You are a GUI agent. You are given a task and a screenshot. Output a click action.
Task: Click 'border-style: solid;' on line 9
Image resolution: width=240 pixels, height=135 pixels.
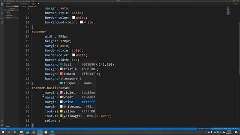pos(64,13)
